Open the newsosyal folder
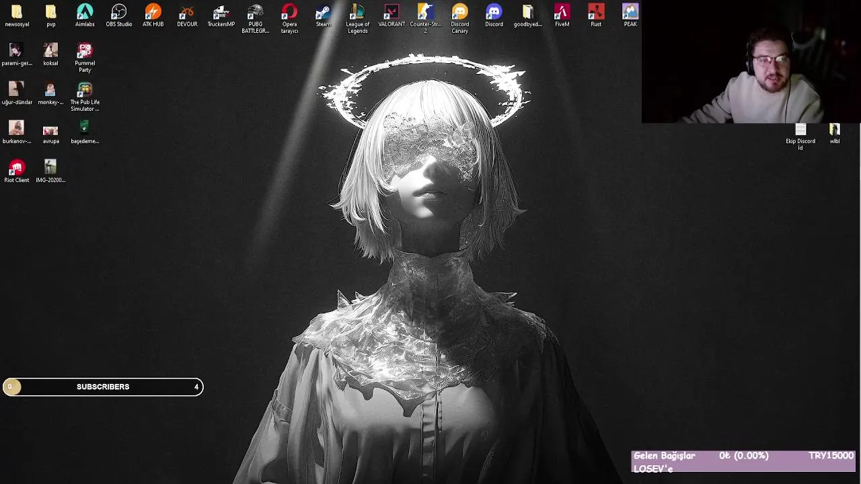 pyautogui.click(x=17, y=15)
